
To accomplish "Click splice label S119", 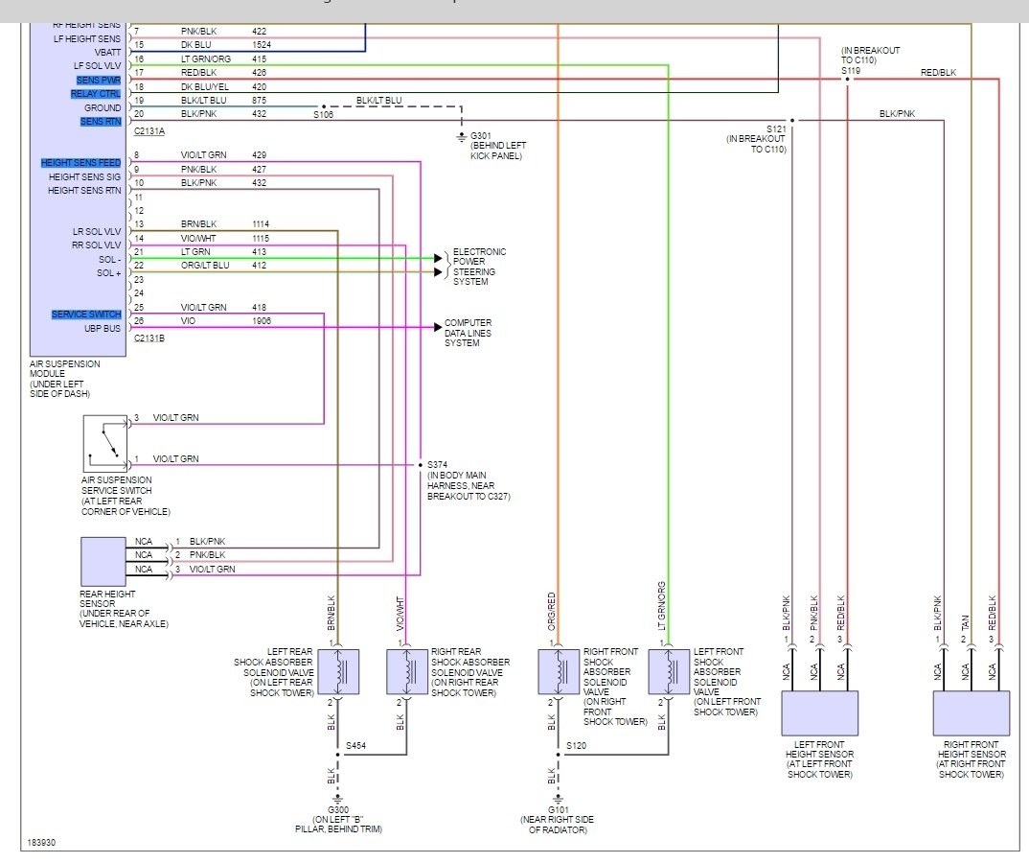I will point(851,70).
